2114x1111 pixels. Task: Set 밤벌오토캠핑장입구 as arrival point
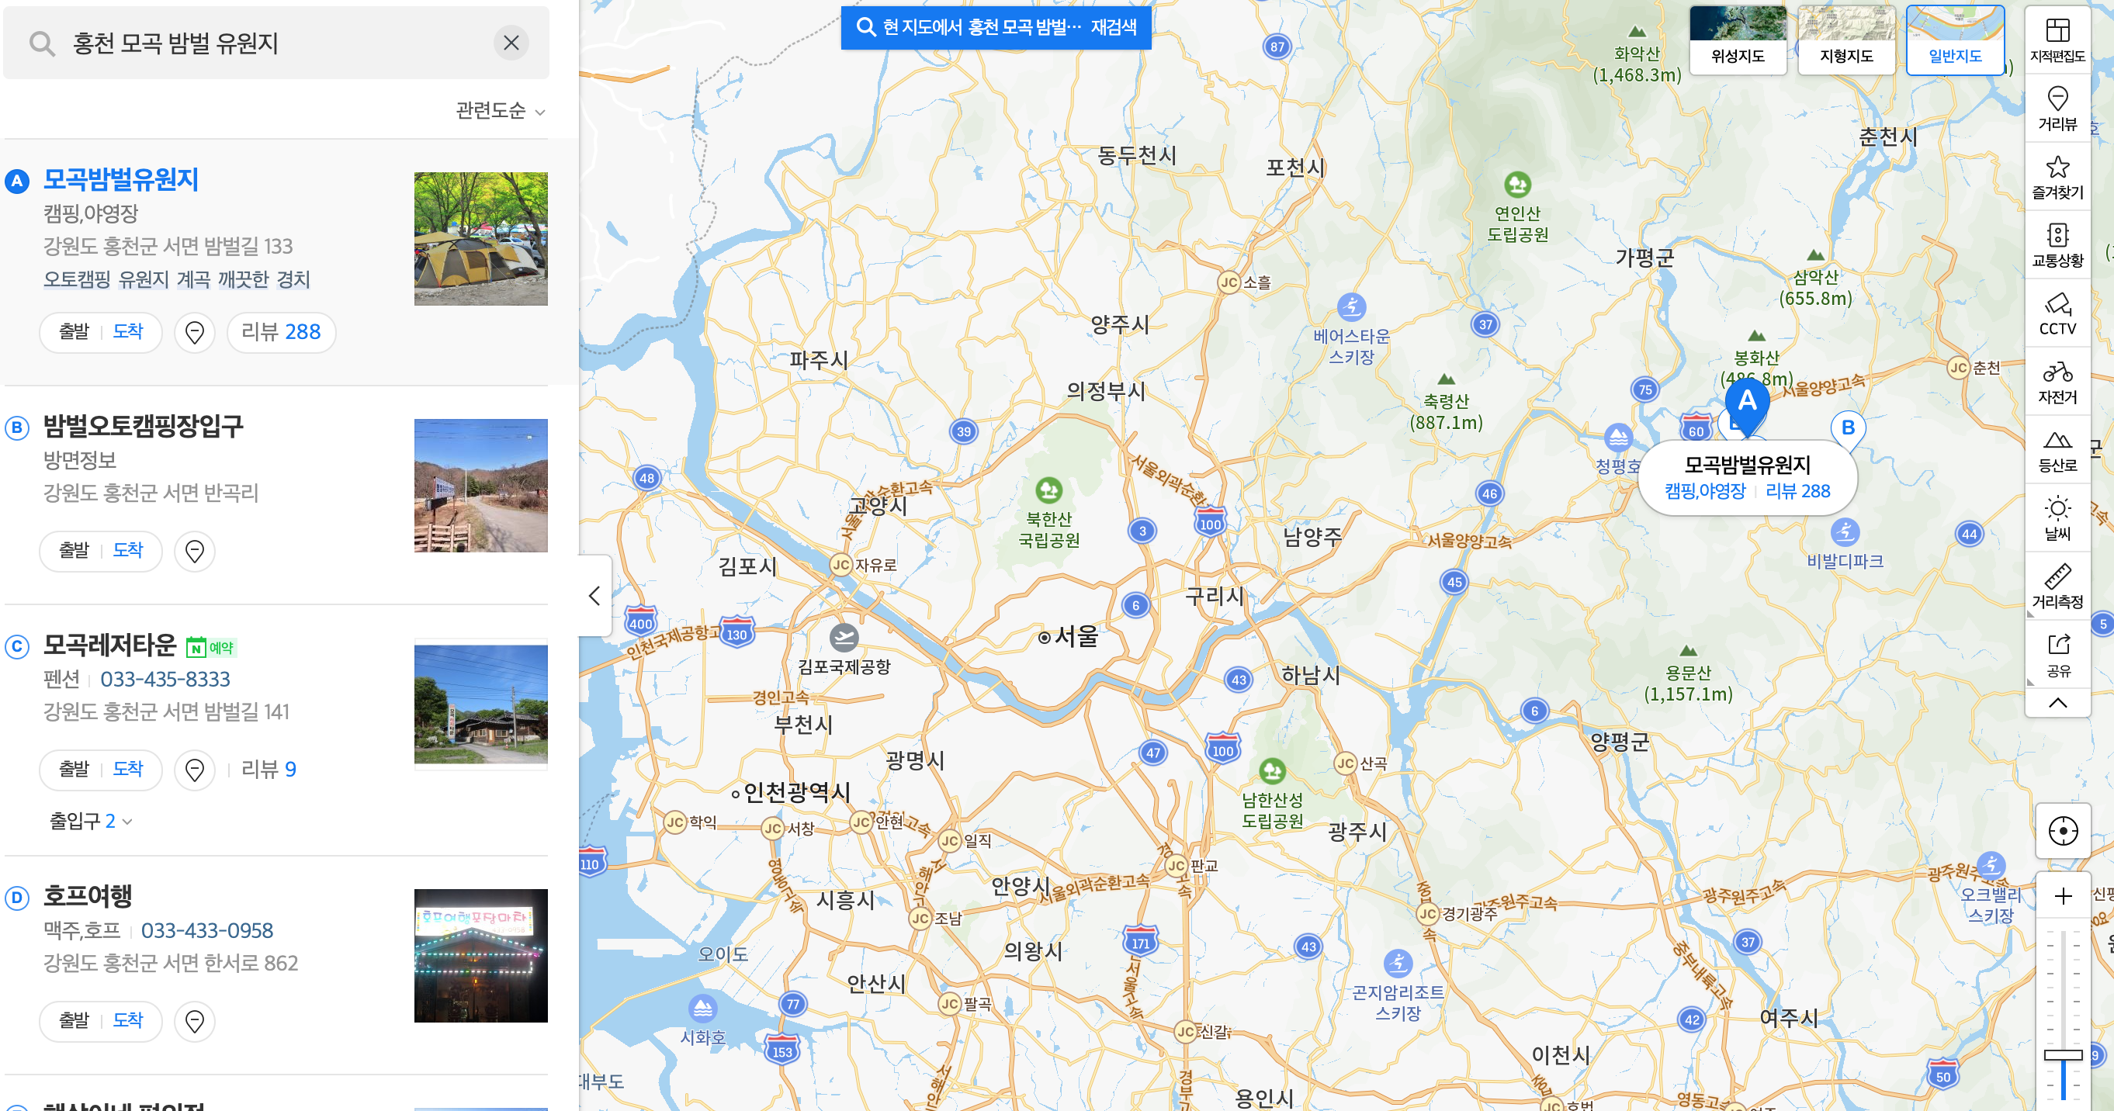pos(128,551)
